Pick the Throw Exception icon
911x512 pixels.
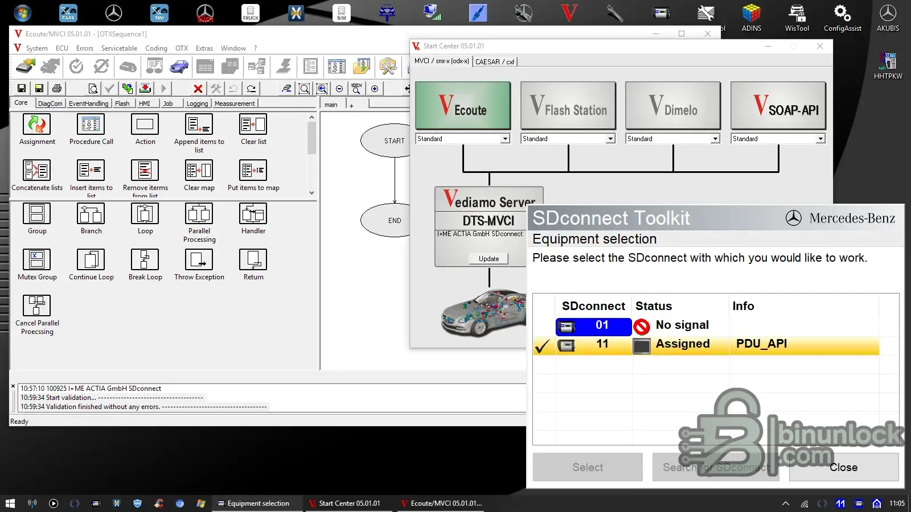pos(199,260)
